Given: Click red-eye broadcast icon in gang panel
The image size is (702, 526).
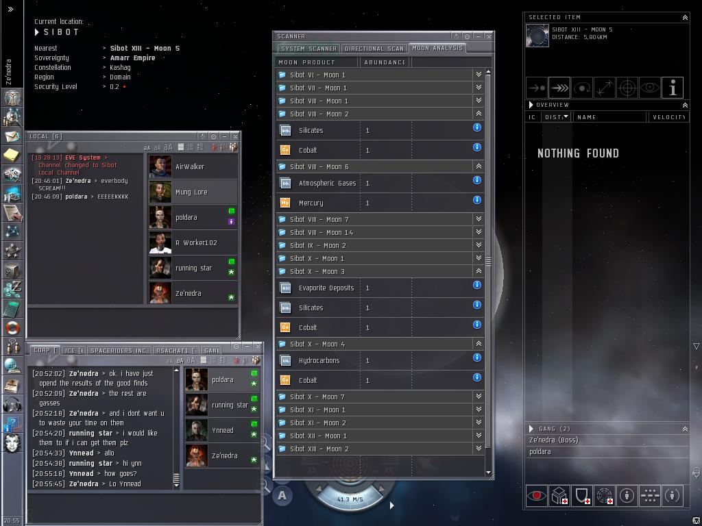Looking at the screenshot, I should point(537,496).
